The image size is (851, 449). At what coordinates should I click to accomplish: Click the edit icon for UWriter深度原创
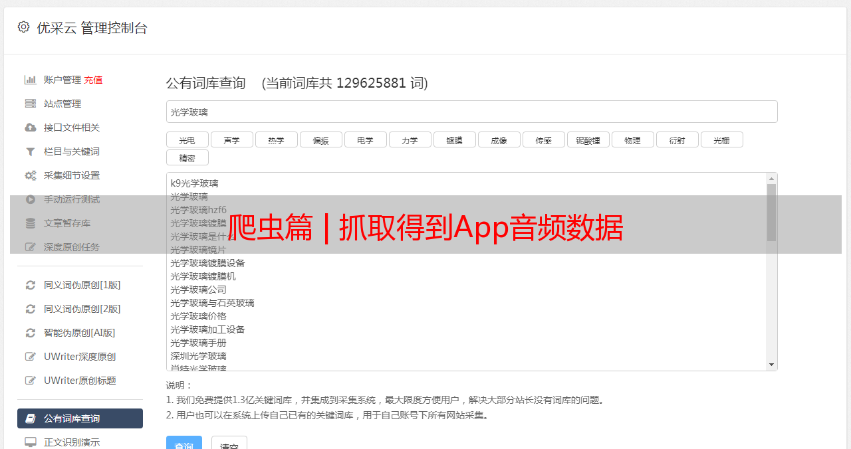click(x=30, y=357)
